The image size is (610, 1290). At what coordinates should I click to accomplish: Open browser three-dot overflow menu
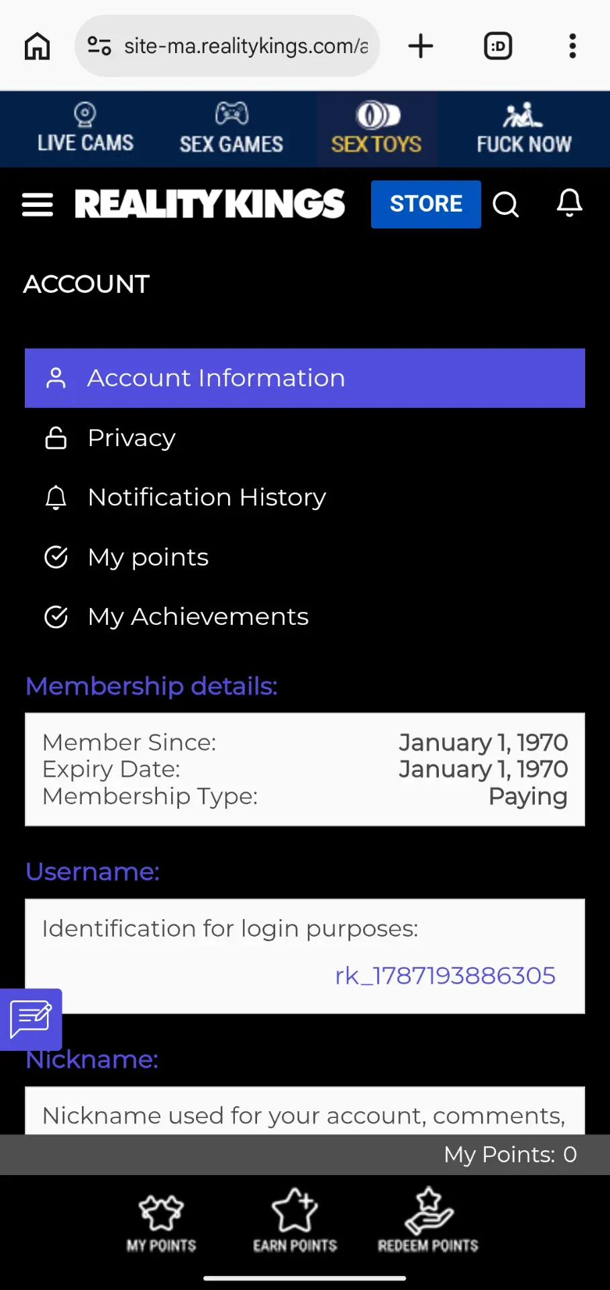[572, 46]
